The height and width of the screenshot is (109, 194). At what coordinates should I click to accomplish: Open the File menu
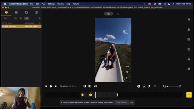coord(32,4)
